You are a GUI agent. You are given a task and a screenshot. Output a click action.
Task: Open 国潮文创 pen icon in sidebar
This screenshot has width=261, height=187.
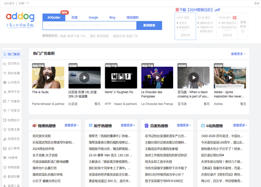(x=5, y=139)
